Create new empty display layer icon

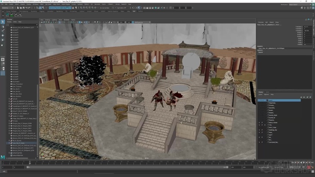point(307,97)
